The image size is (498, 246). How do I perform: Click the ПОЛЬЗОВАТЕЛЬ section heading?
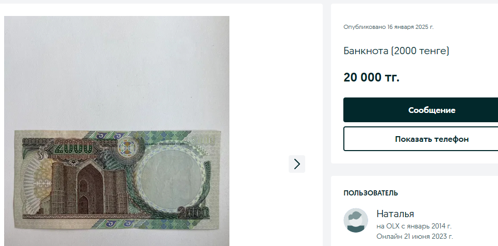coord(371,193)
